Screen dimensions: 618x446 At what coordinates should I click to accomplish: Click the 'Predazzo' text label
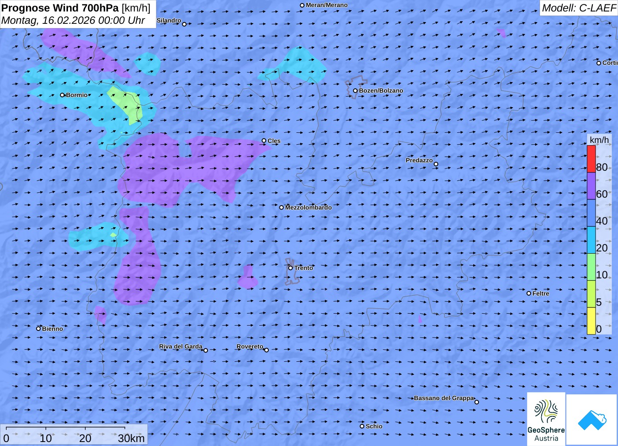419,160
